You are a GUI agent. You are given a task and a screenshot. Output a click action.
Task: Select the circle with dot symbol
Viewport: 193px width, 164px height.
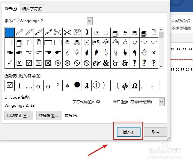[x=87, y=43]
